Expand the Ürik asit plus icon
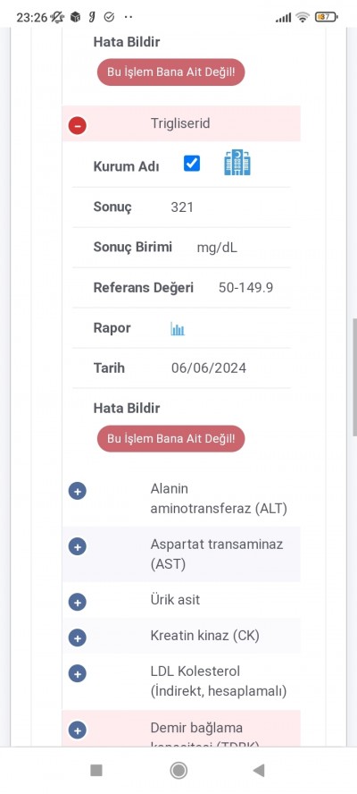The height and width of the screenshot is (794, 357). click(x=78, y=602)
